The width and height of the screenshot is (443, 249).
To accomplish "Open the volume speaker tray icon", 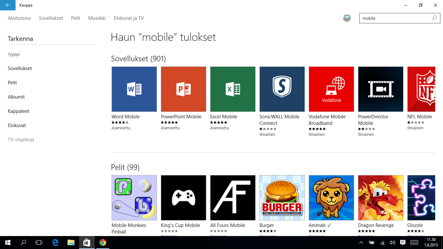I will (x=392, y=243).
